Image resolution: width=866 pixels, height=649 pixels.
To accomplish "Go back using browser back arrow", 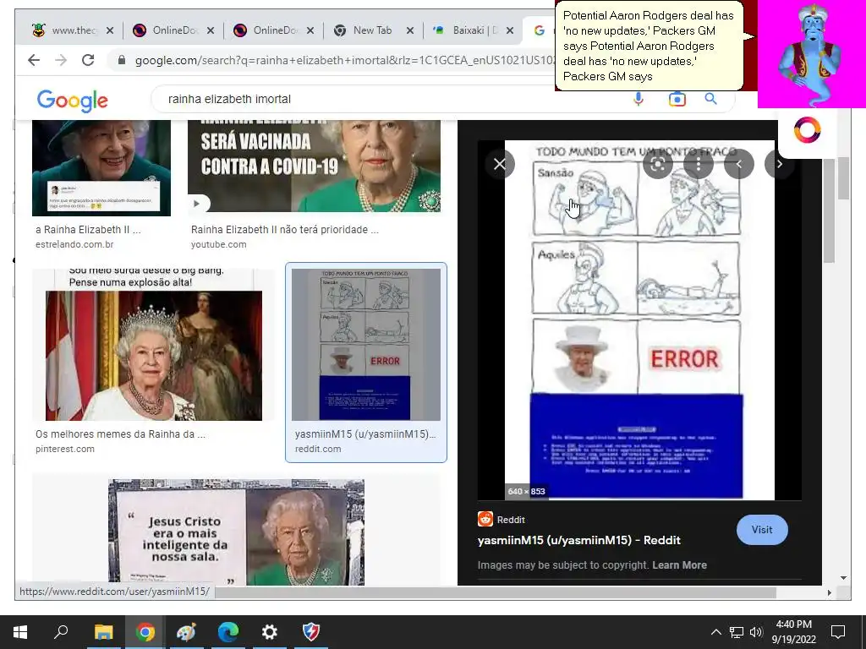I will (x=34, y=60).
